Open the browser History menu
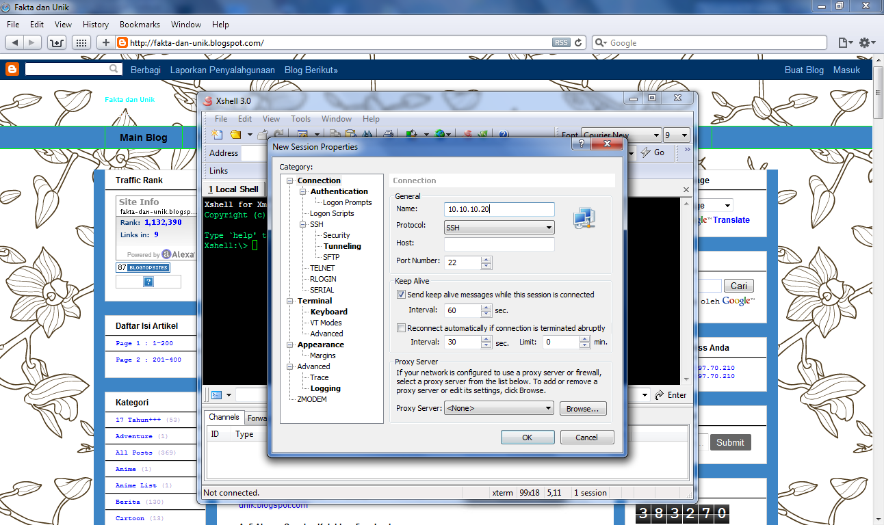The height and width of the screenshot is (525, 884). [x=96, y=25]
